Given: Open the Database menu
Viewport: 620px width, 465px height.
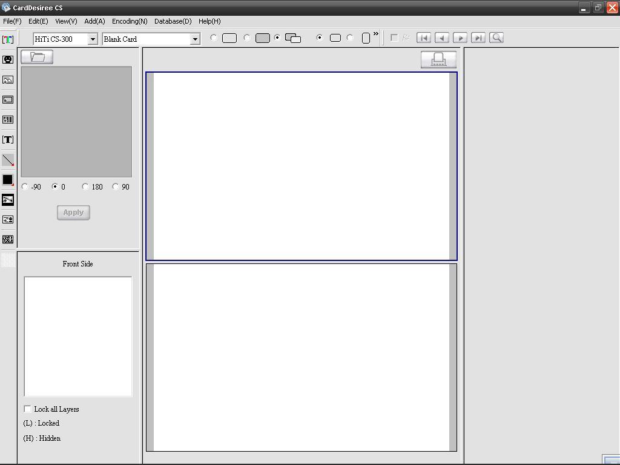Looking at the screenshot, I should [173, 21].
